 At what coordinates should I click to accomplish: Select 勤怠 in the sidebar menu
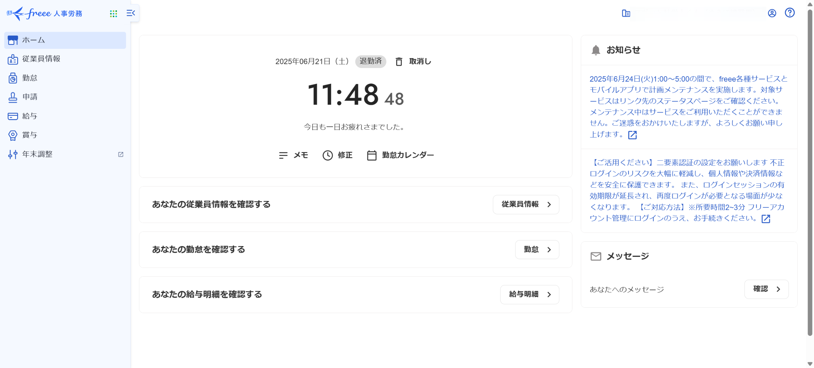click(x=30, y=78)
